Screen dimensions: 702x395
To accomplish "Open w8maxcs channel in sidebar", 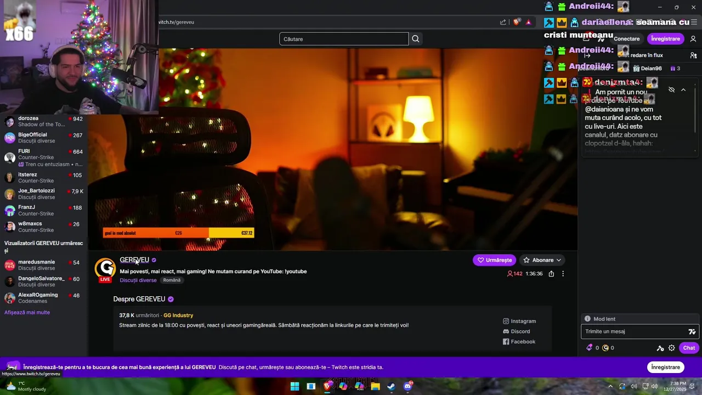I will (x=44, y=227).
